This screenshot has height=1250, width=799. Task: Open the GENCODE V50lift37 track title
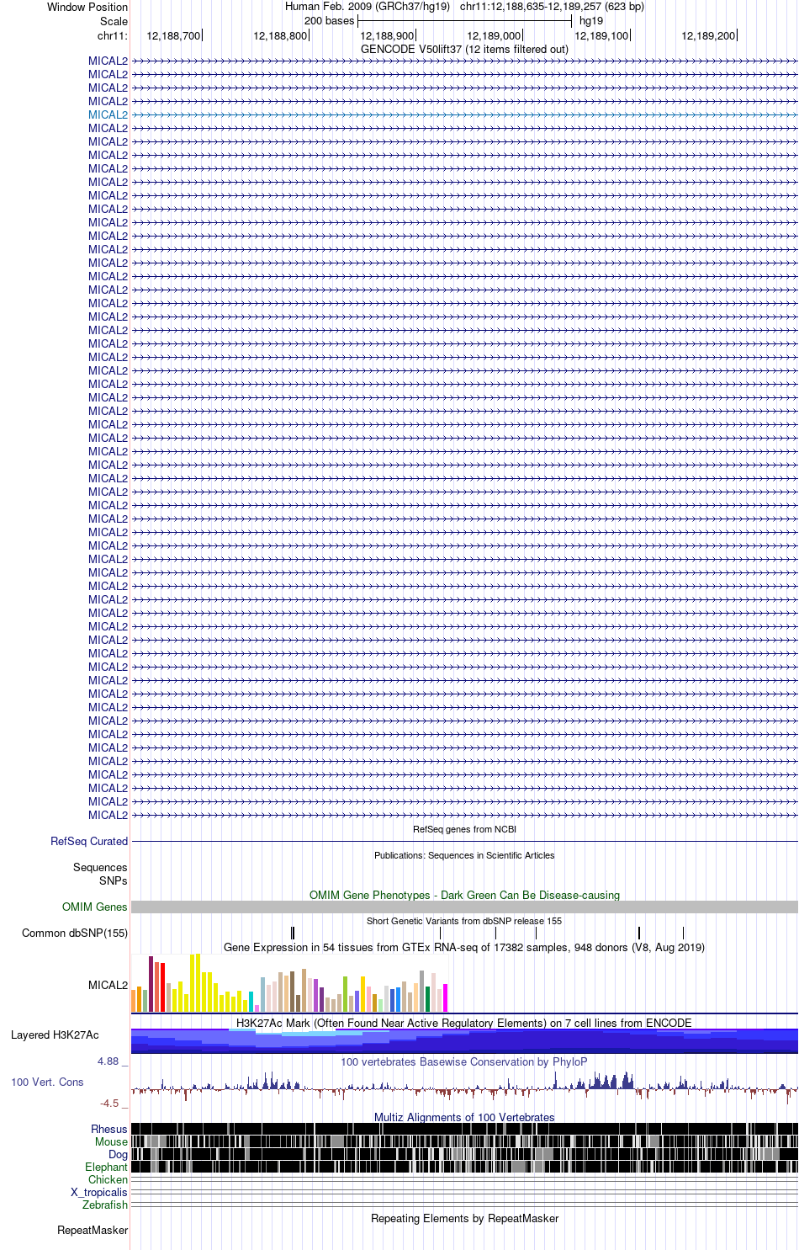click(x=464, y=49)
